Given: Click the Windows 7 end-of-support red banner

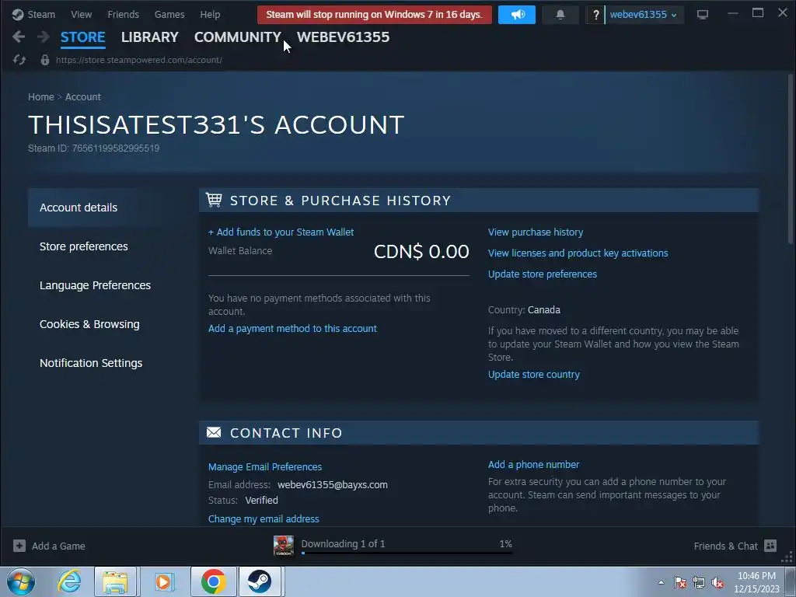Looking at the screenshot, I should point(375,15).
